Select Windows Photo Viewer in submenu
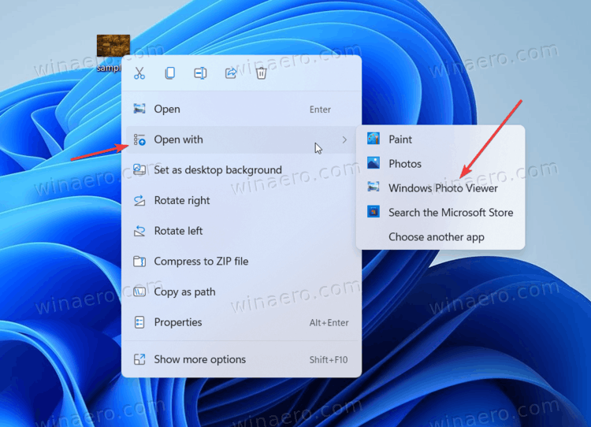 [x=440, y=188]
